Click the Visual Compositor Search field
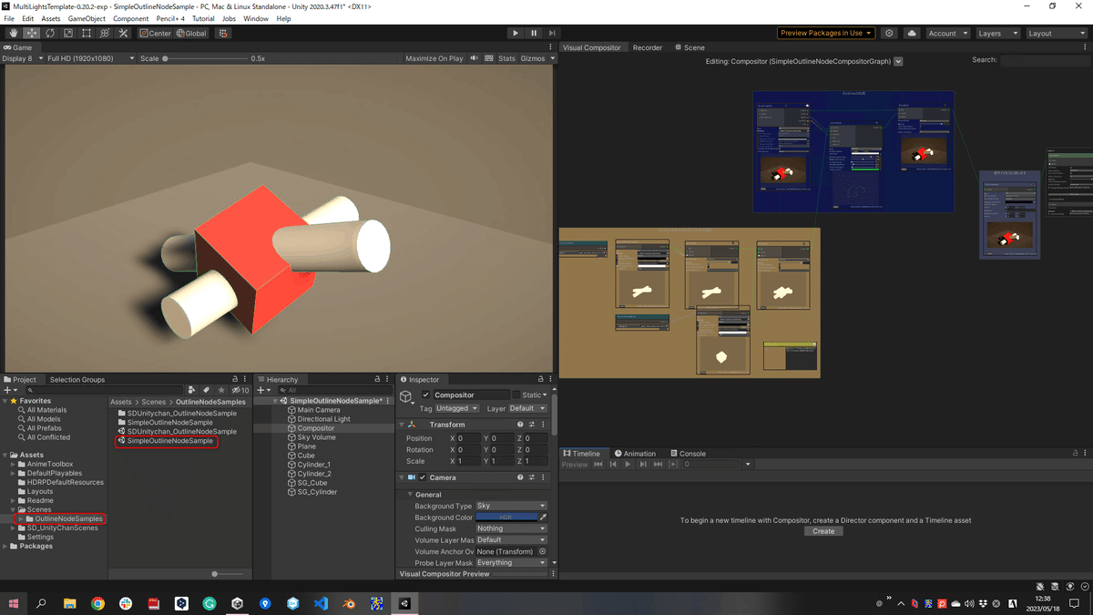Screen dimensions: 1093x615 [1045, 60]
